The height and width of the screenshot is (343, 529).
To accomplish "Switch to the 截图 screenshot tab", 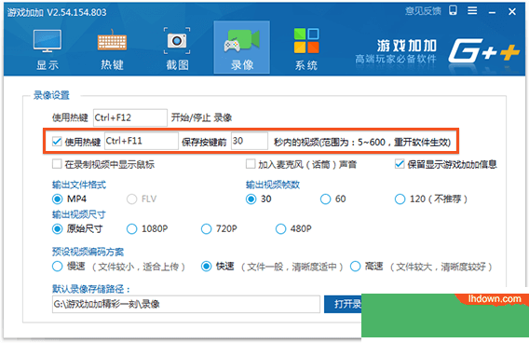I will click(177, 49).
